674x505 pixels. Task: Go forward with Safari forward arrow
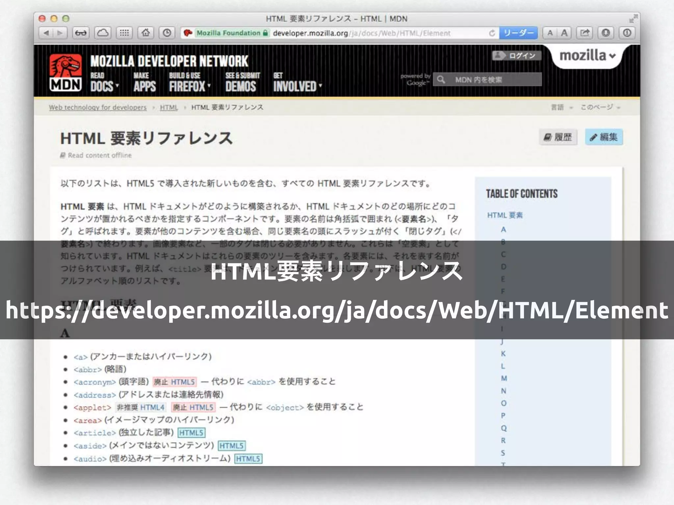(x=60, y=33)
